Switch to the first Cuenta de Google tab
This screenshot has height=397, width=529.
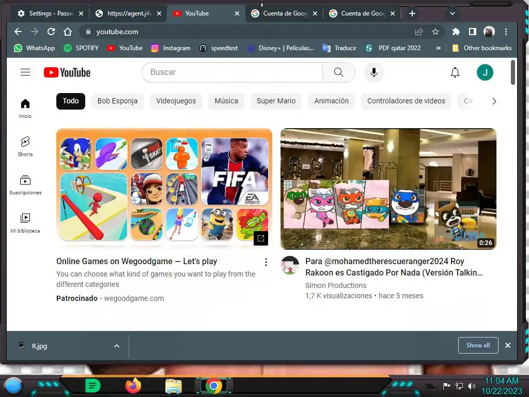[285, 13]
